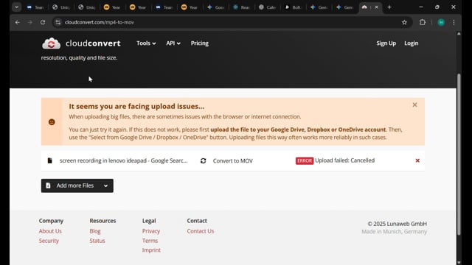Expand the Tools dropdown menu
The height and width of the screenshot is (265, 472).
[x=146, y=43]
